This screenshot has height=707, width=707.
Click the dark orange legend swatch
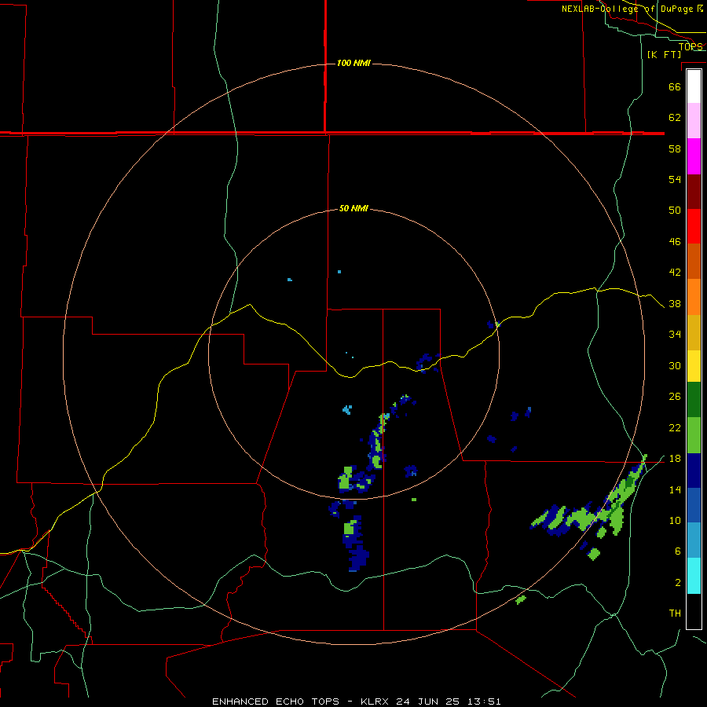coord(694,262)
